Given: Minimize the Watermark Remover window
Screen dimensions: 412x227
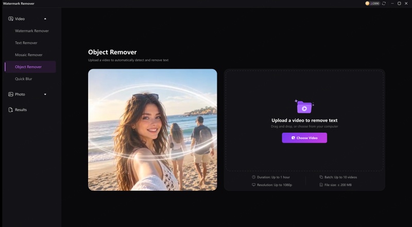Looking at the screenshot, I should coord(392,4).
